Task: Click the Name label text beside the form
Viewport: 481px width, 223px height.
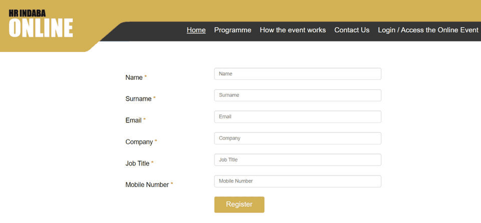Action: pyautogui.click(x=134, y=77)
